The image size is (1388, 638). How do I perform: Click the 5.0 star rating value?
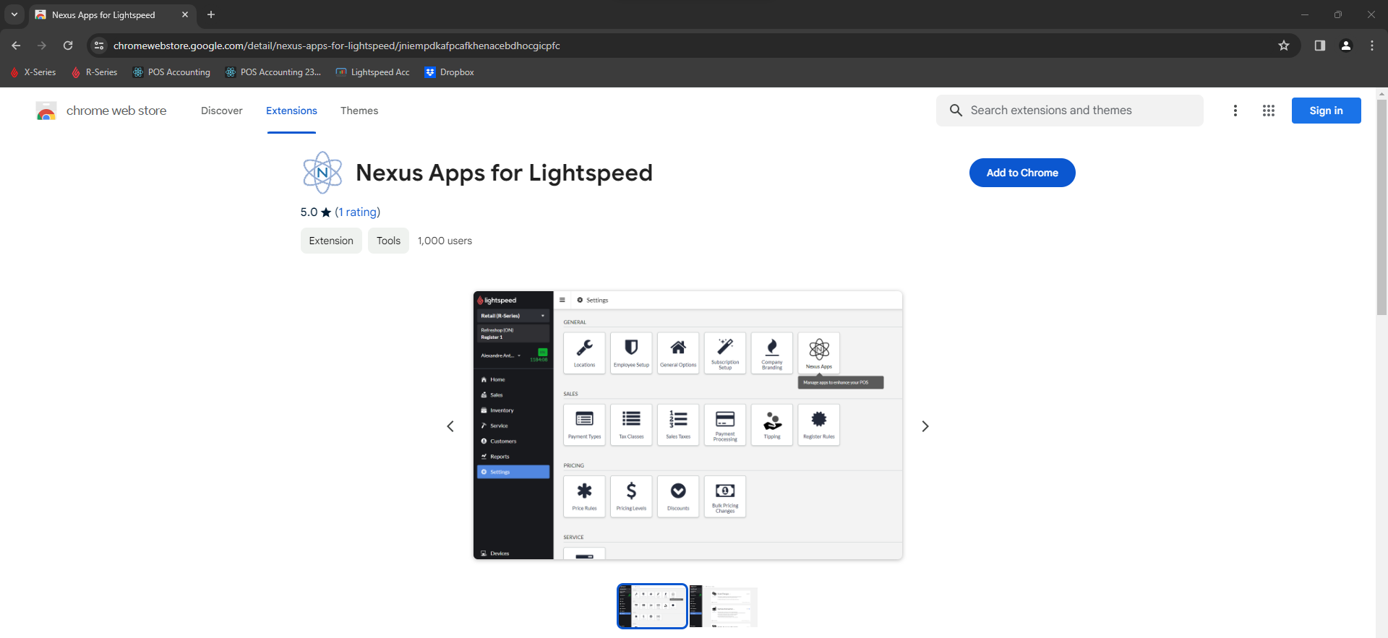tap(309, 212)
